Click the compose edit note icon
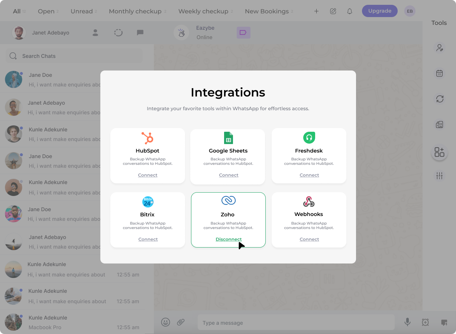Viewport: 456px width, 334px height. coord(333,11)
